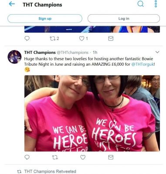The width and height of the screenshot is (166, 174).
Task: Open the pink Heroes t-shirts photo
Action: pyautogui.click(x=92, y=113)
